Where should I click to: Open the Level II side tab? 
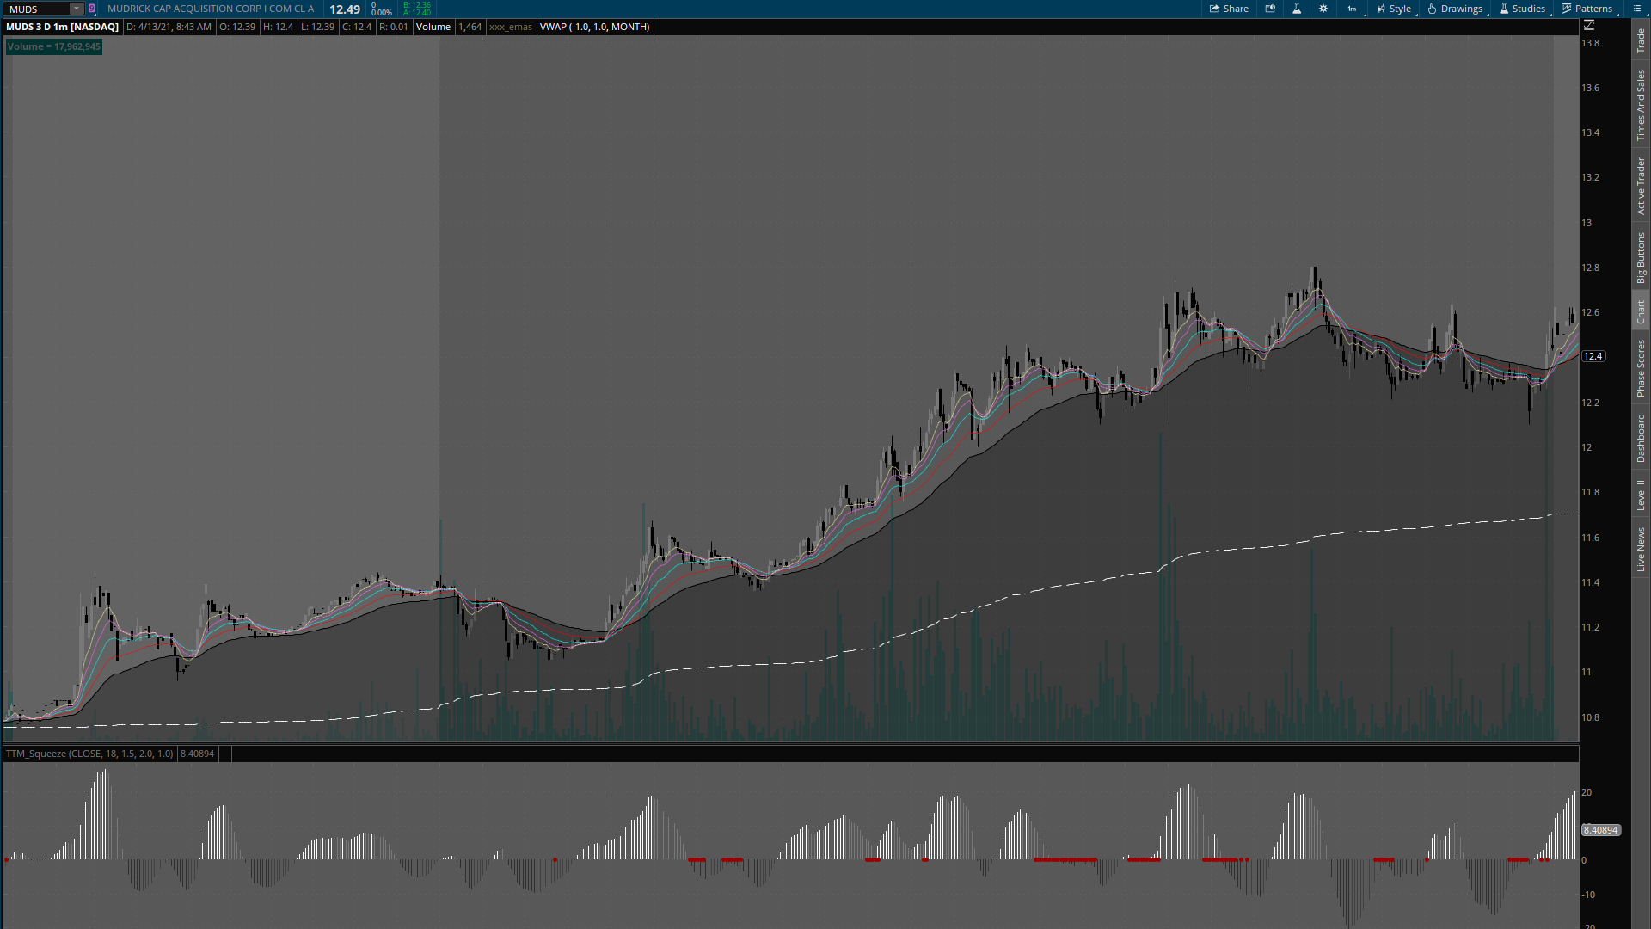click(1641, 495)
